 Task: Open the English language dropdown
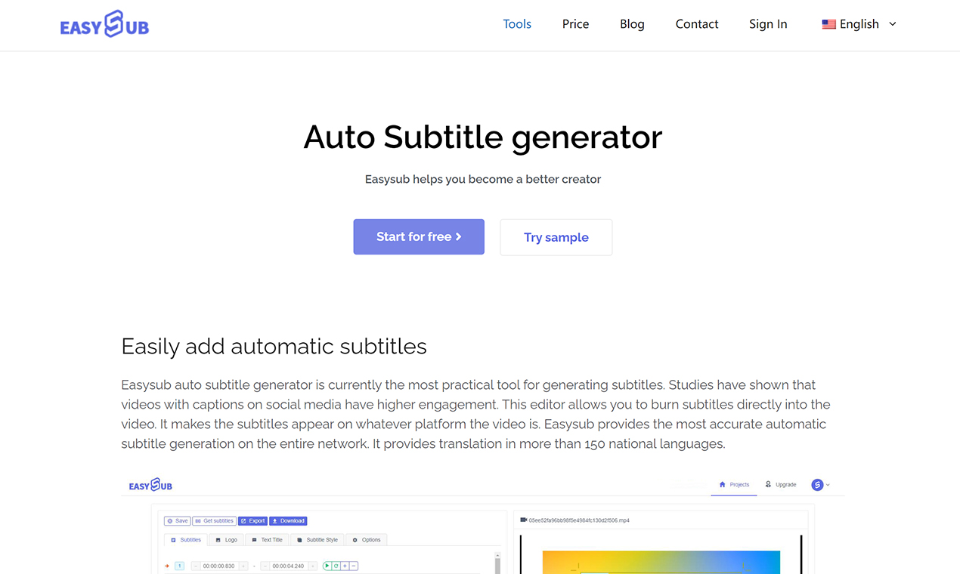tap(859, 24)
